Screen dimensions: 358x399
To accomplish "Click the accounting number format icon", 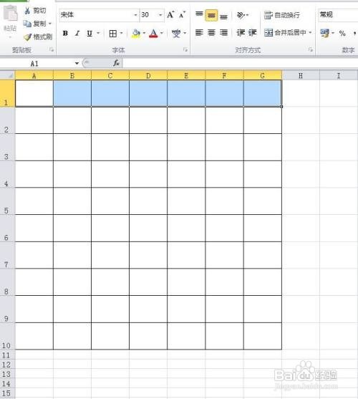I will [x=324, y=33].
